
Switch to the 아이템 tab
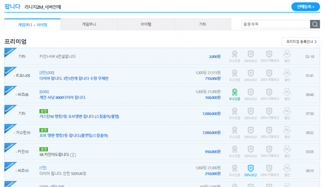[x=146, y=24]
